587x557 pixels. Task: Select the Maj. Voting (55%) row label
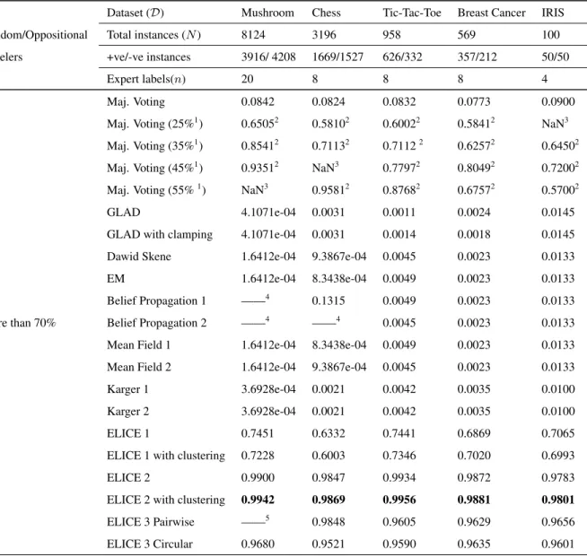(x=156, y=189)
